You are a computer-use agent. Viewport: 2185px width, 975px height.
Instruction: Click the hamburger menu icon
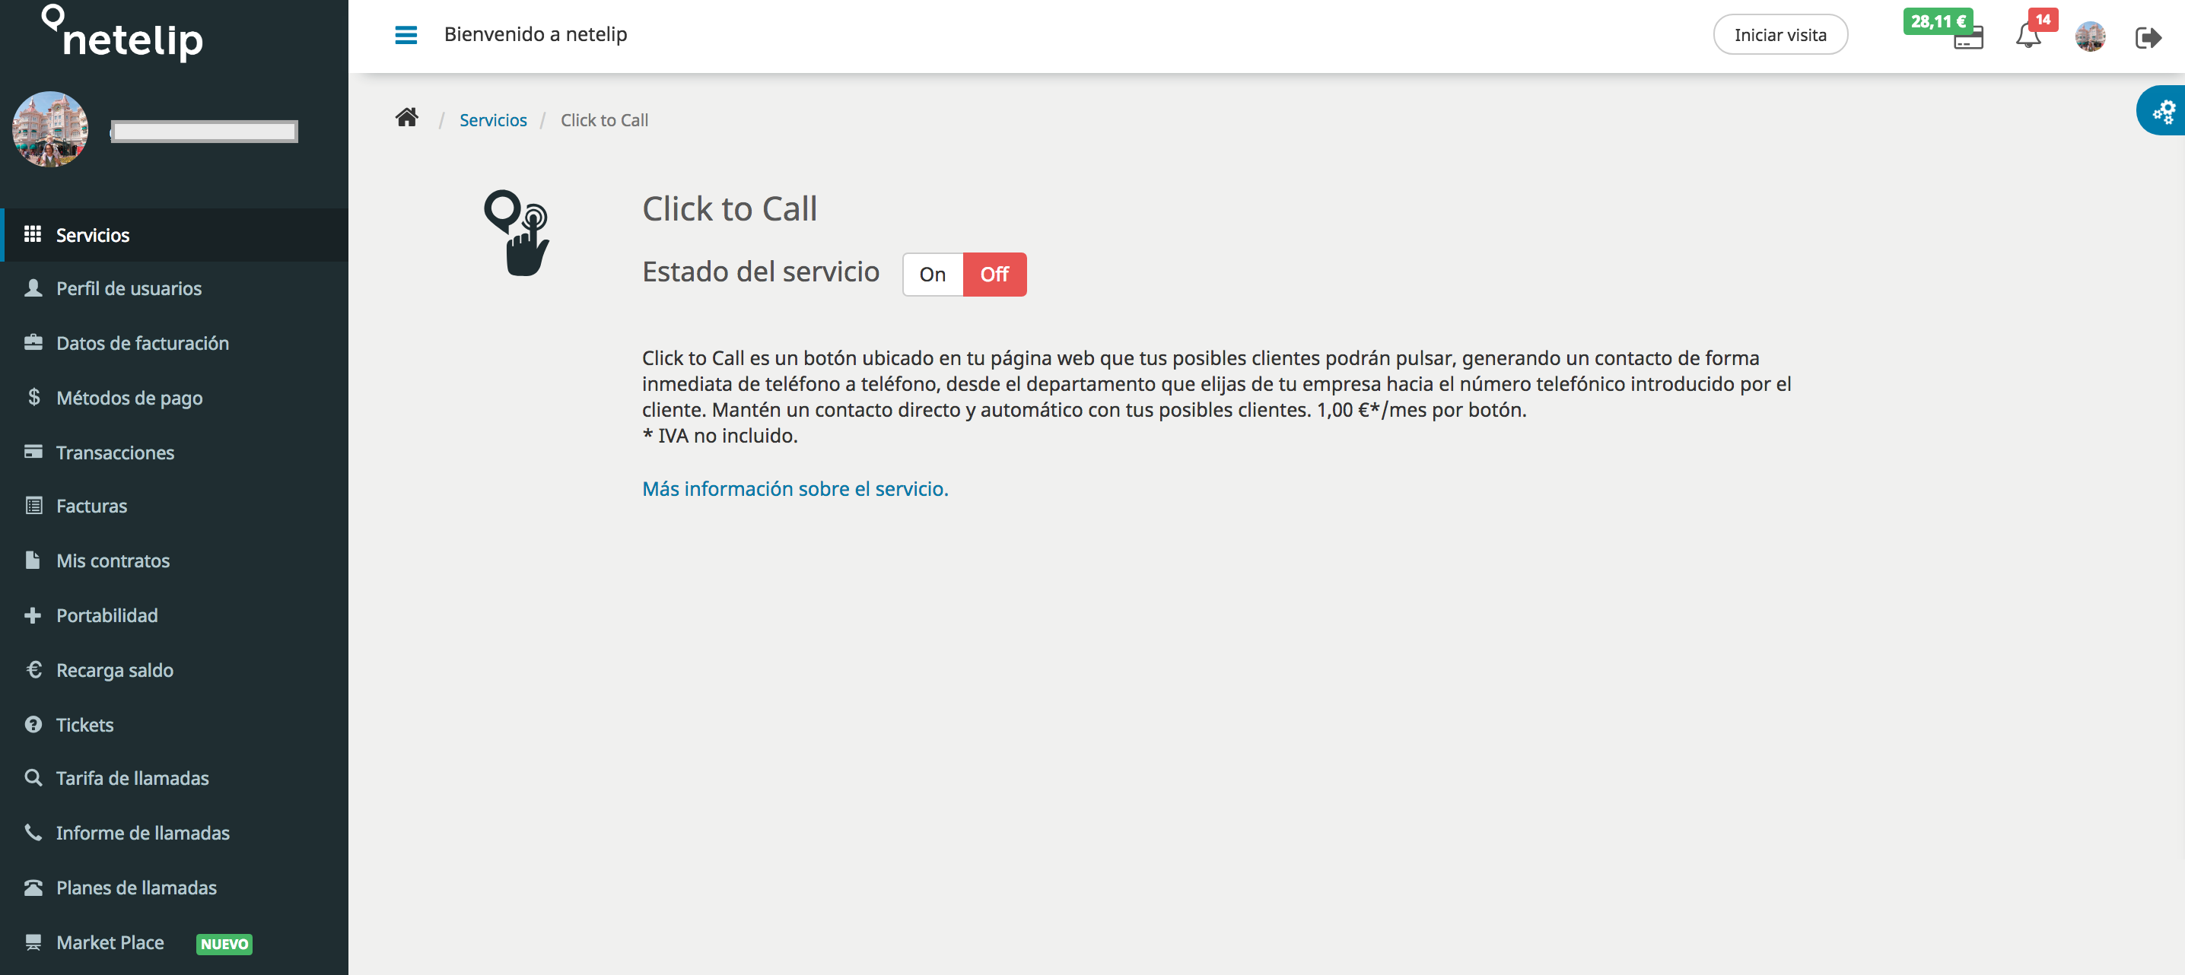pyautogui.click(x=406, y=35)
